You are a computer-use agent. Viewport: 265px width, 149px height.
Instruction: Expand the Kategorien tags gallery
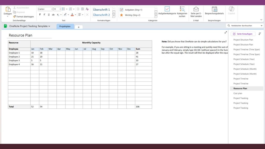pos(156,16)
